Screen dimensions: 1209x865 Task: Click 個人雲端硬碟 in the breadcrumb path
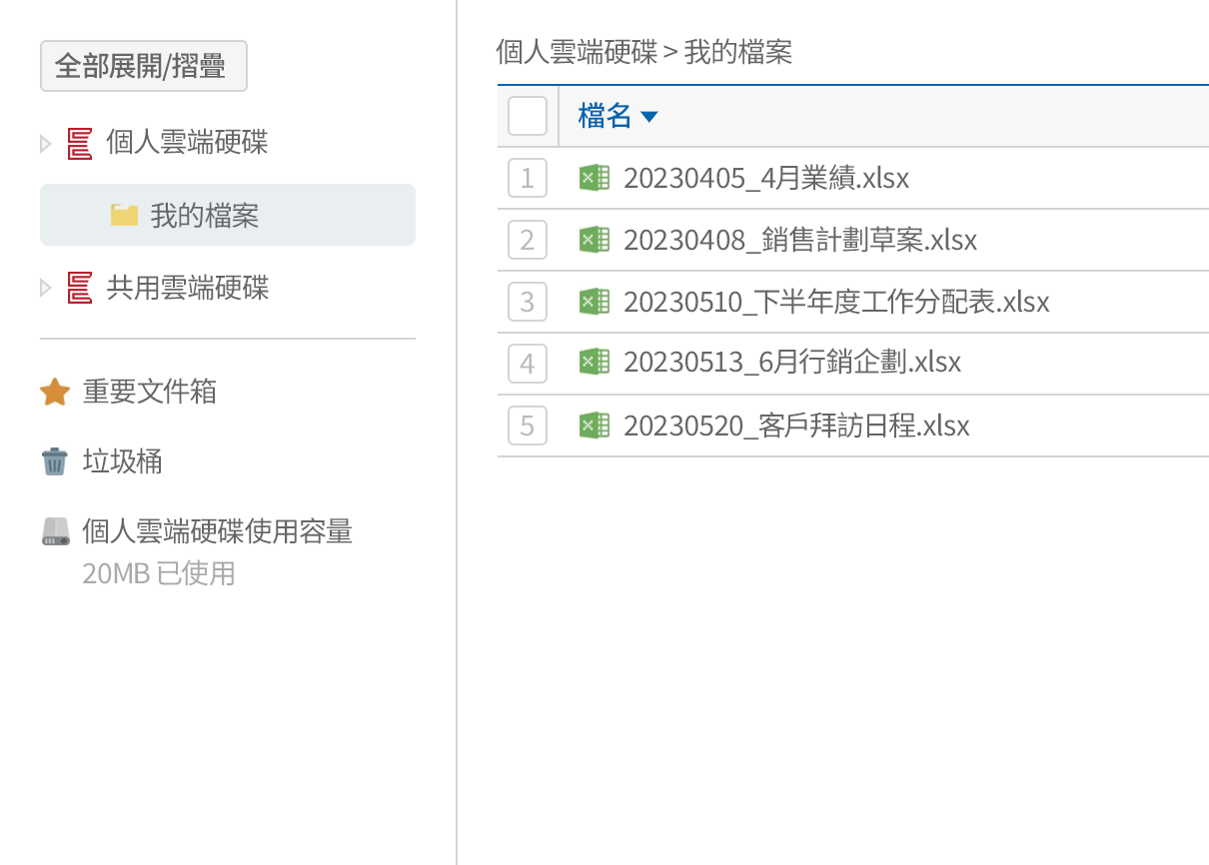577,52
